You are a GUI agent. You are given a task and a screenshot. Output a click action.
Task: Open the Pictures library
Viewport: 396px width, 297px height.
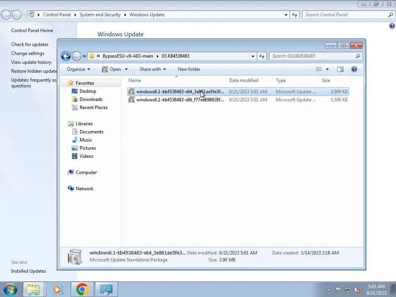(88, 148)
